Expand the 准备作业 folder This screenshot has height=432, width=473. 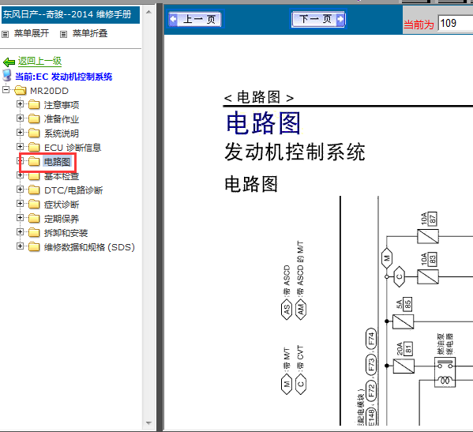[x=20, y=118]
